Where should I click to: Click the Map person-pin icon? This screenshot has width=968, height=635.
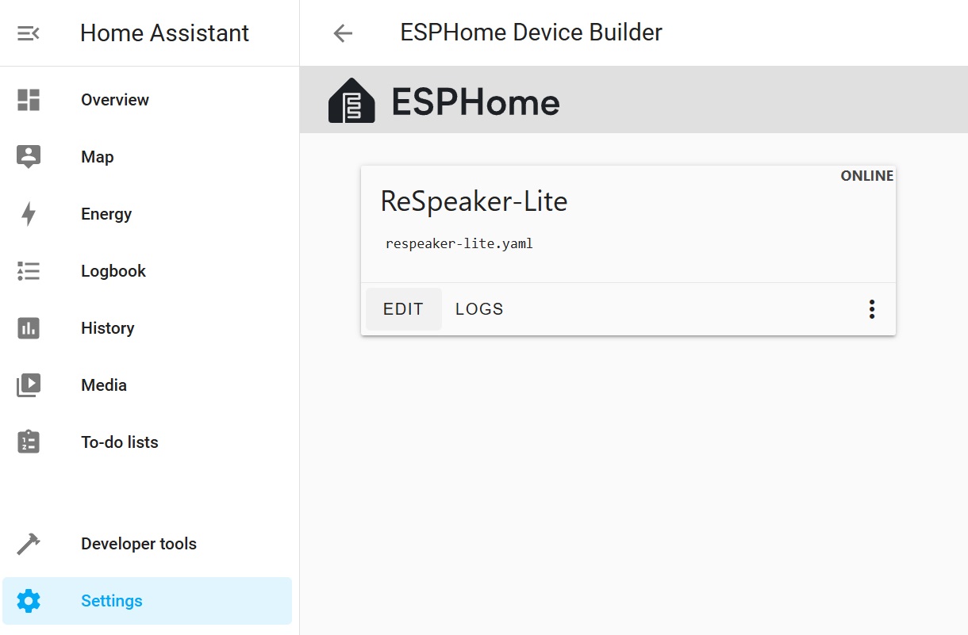(29, 157)
